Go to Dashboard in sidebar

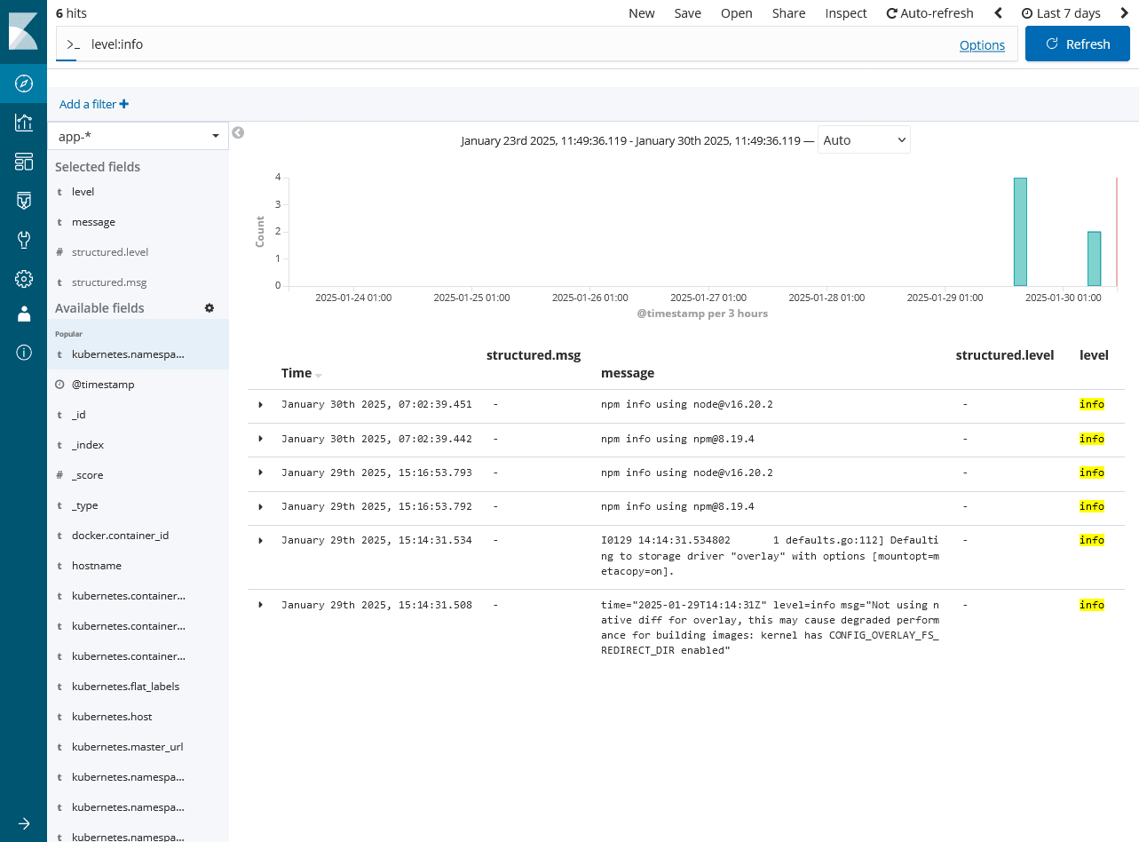tap(24, 162)
